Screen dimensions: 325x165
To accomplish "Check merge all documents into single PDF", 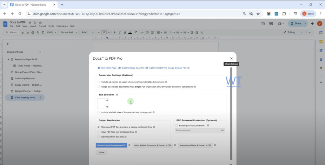I will pyautogui.click(x=99, y=87).
